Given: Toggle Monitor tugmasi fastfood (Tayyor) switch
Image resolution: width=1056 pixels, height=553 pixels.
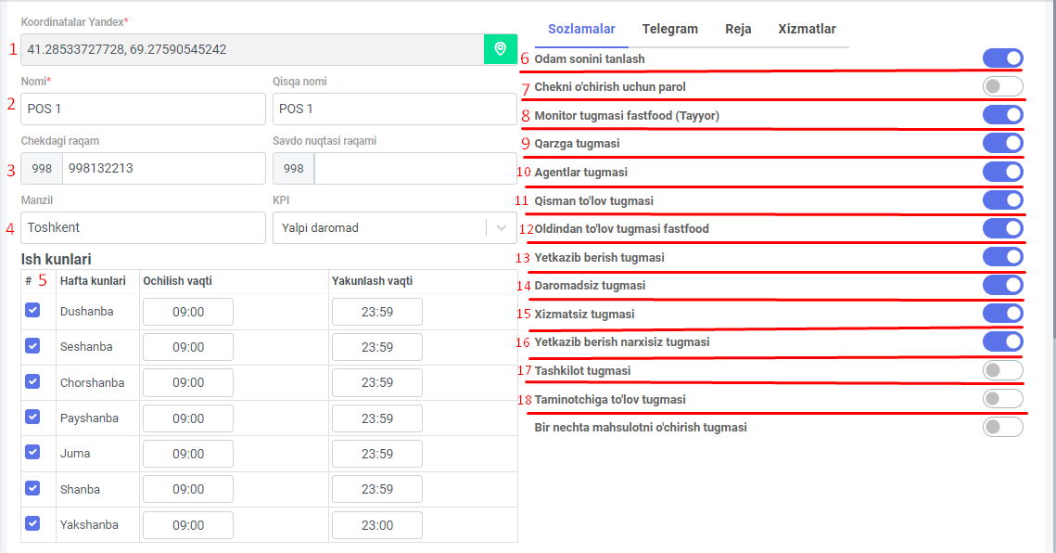Looking at the screenshot, I should click(1003, 115).
